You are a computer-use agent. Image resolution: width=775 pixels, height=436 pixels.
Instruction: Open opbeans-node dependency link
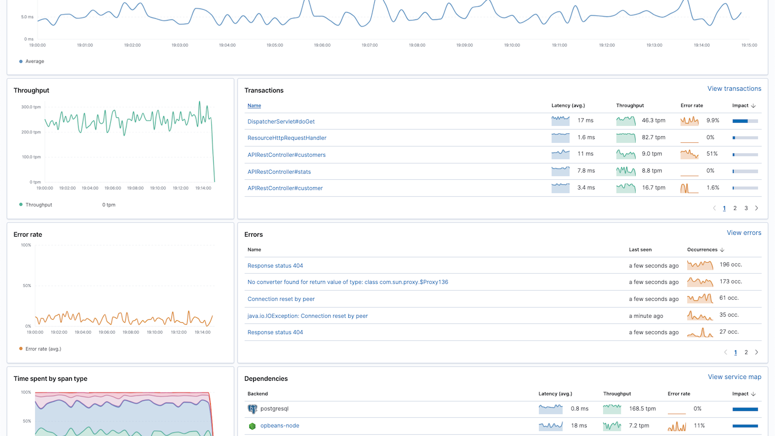280,426
